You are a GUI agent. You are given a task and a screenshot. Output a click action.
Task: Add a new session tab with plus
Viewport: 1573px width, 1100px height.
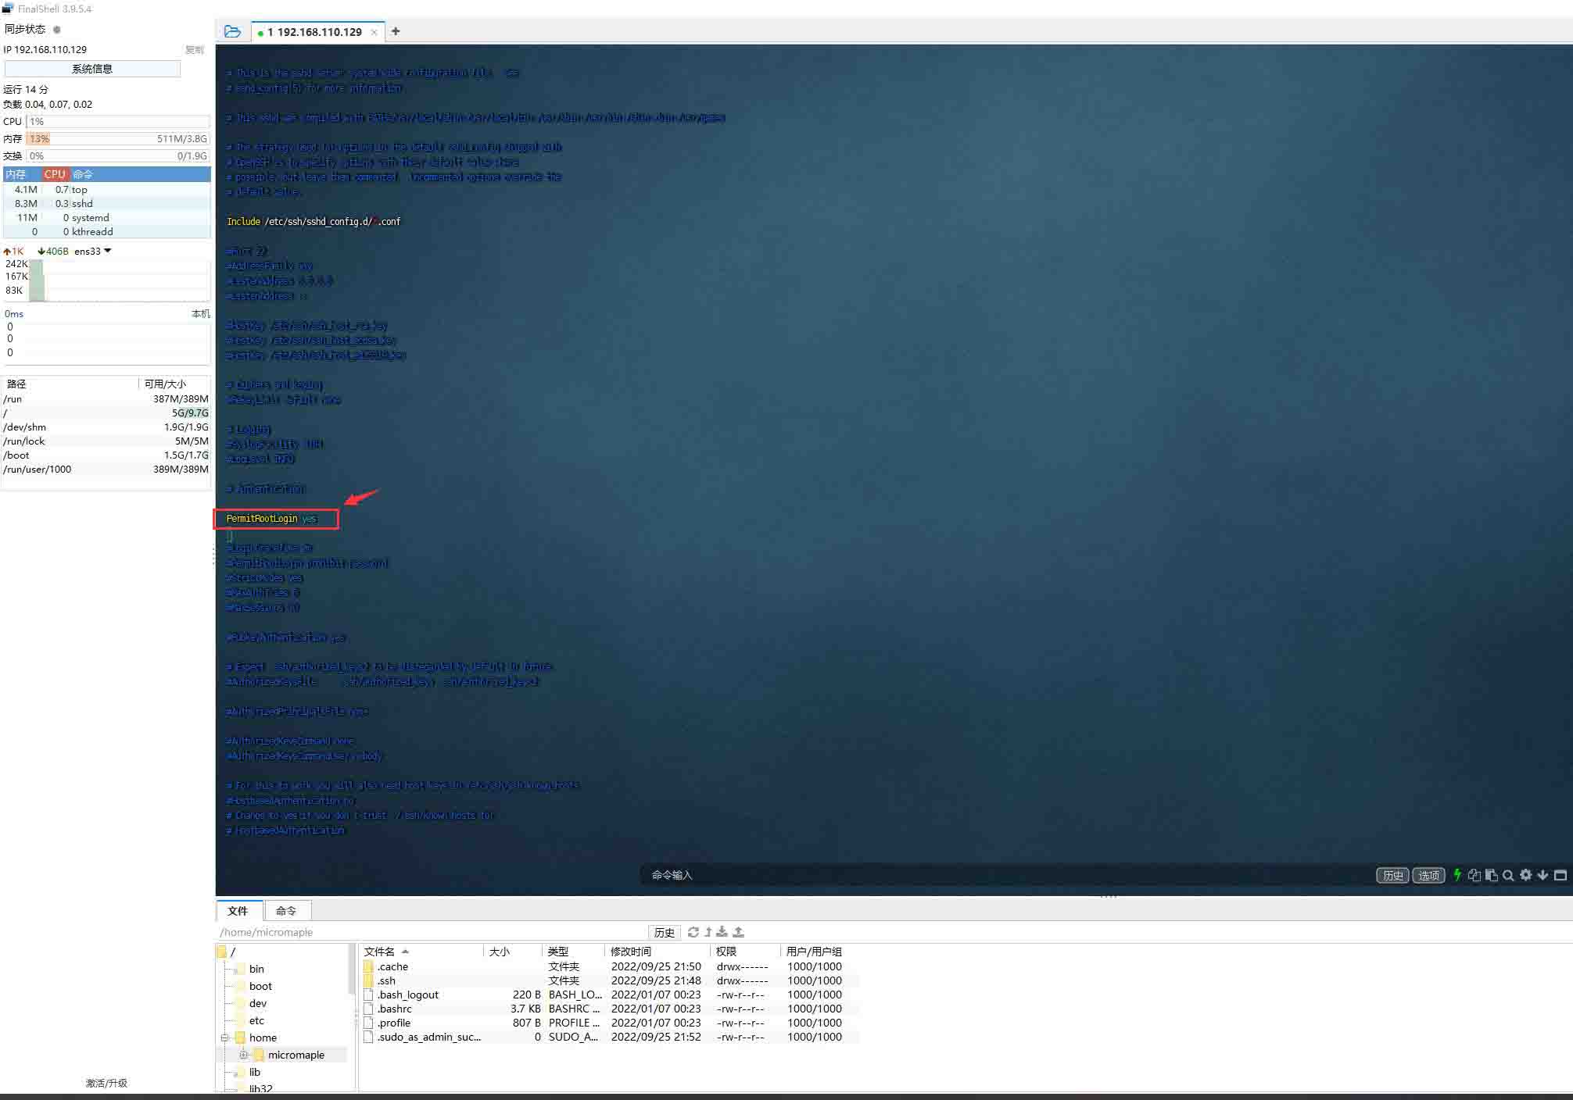tap(396, 31)
